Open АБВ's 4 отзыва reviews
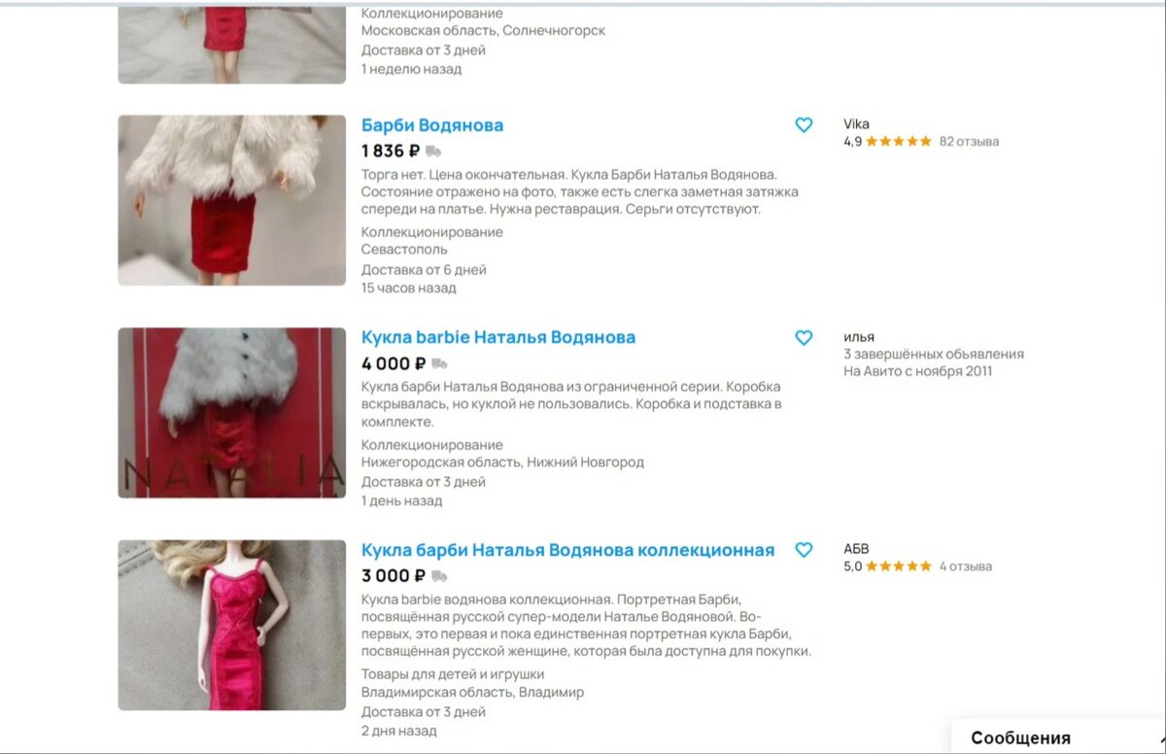 pyautogui.click(x=965, y=565)
